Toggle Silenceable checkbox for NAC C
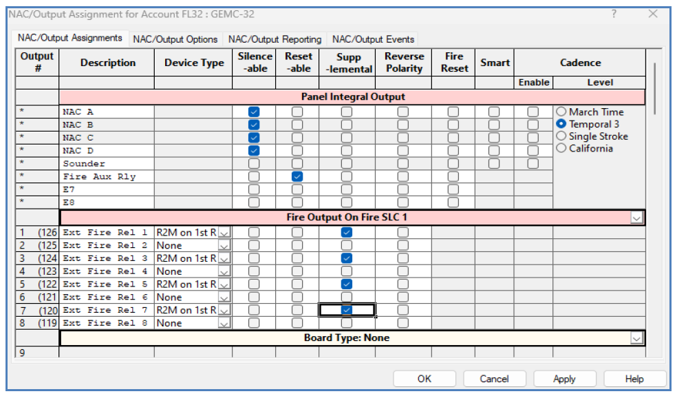Viewport: 677px width, 396px height. point(254,138)
